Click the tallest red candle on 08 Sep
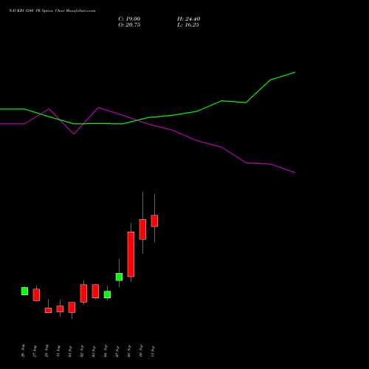 click(131, 255)
